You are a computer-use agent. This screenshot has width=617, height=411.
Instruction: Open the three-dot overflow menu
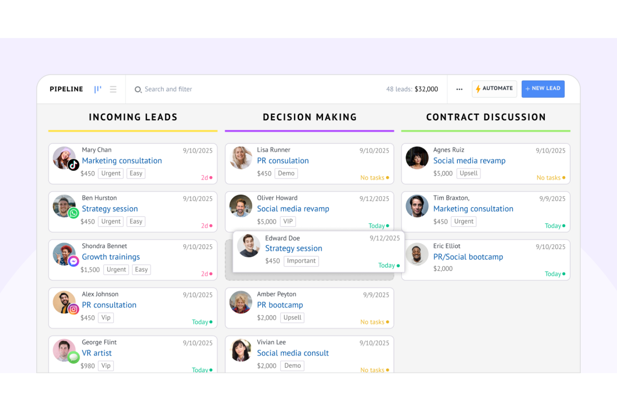point(459,89)
